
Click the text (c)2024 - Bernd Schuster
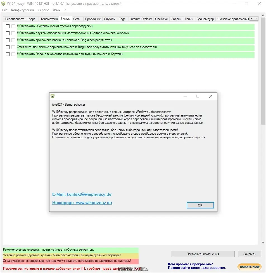point(69,105)
